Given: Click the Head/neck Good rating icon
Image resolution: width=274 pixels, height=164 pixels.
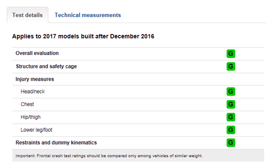Looking at the screenshot, I should pyautogui.click(x=230, y=92).
